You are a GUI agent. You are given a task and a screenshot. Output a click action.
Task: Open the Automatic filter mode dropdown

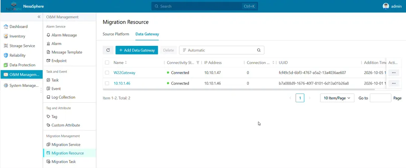click(x=194, y=50)
